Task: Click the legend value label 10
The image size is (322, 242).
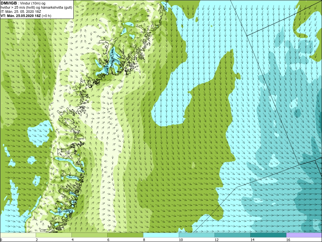Action: click(x=181, y=240)
